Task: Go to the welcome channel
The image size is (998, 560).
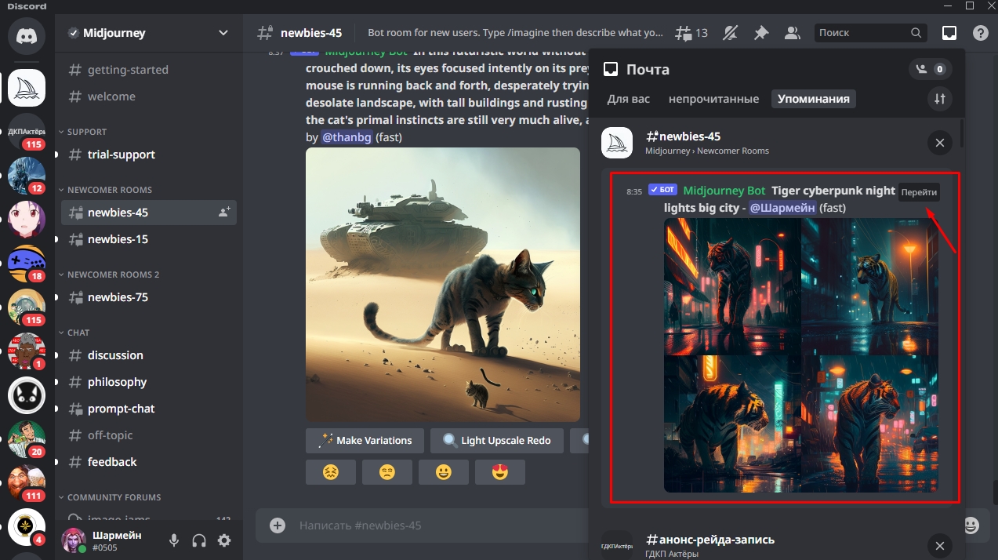Action: pyautogui.click(x=149, y=96)
